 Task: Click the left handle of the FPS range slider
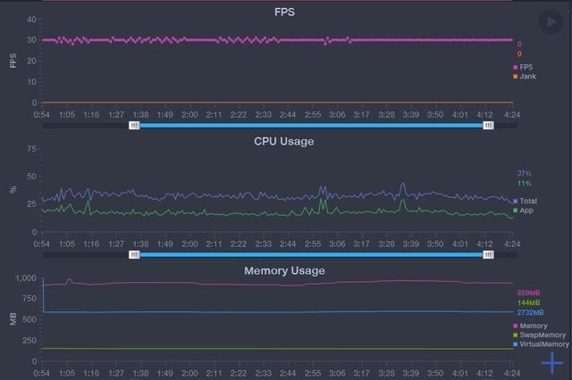click(134, 126)
